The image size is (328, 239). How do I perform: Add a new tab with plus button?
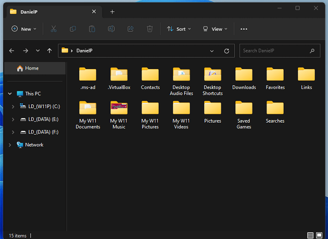[112, 11]
